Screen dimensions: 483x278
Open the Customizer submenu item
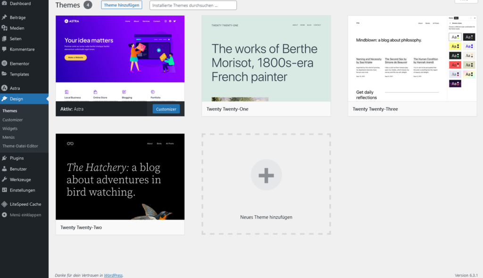12,120
